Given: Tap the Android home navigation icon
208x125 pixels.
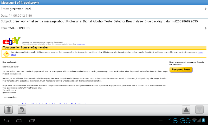Looking at the screenshot, I should pos(19,121).
